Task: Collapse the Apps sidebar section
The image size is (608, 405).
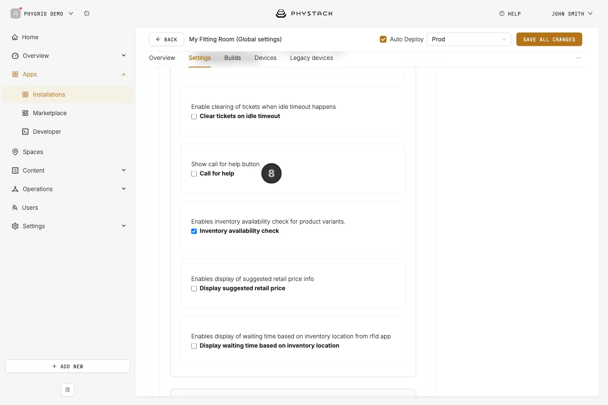Action: click(124, 74)
